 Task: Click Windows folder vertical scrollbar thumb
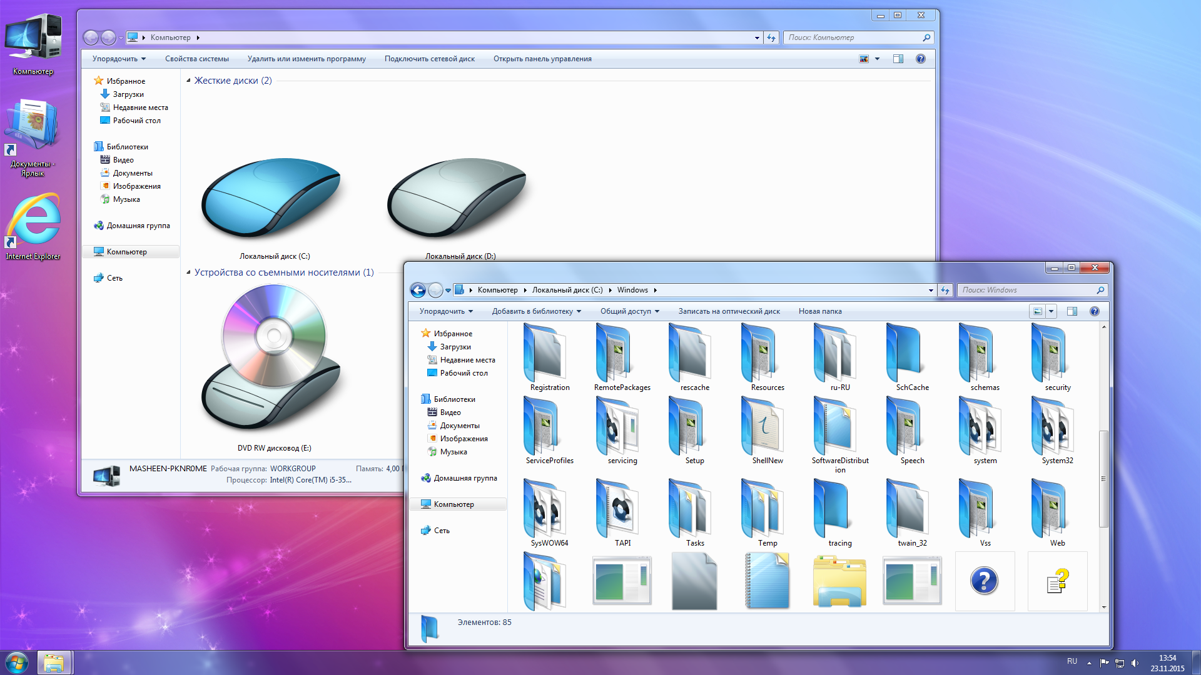[x=1104, y=478]
